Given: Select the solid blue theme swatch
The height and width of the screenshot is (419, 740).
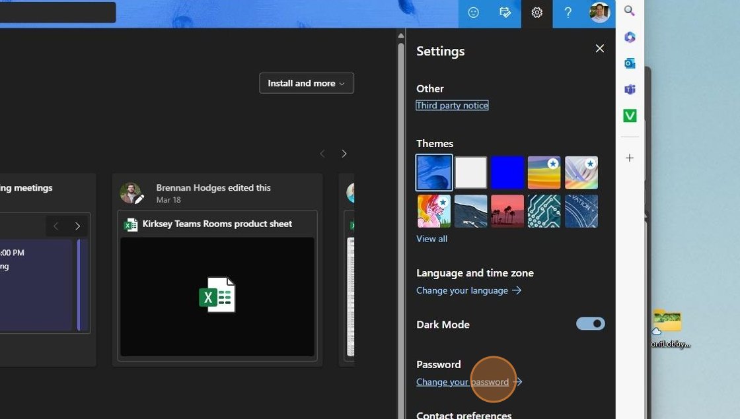Looking at the screenshot, I should 507,173.
